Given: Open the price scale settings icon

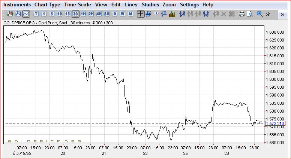Looking at the screenshot, I should coord(164,14).
